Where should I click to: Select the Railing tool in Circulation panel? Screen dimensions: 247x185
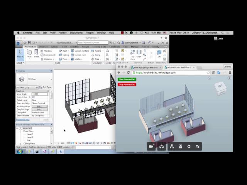coord(96,51)
